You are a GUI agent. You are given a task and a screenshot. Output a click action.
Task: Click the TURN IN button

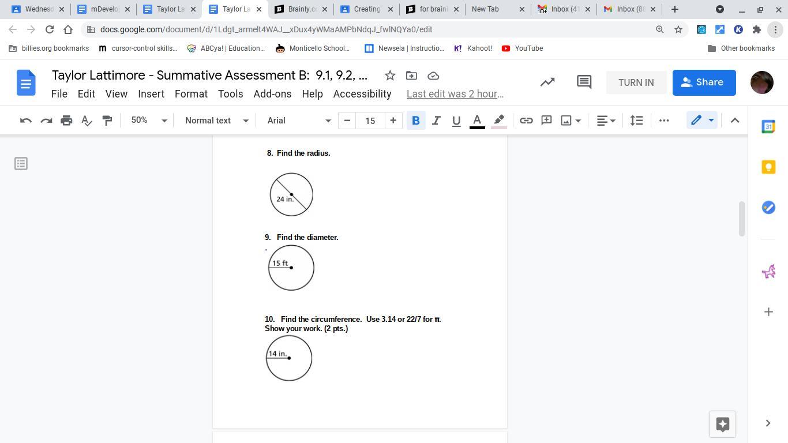(x=636, y=82)
